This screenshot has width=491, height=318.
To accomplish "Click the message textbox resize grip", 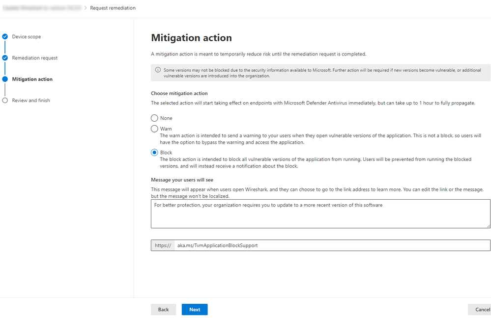I will click(488, 225).
